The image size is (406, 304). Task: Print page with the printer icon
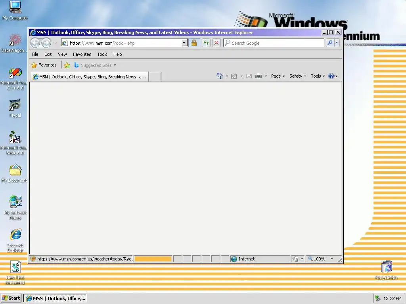coord(259,76)
